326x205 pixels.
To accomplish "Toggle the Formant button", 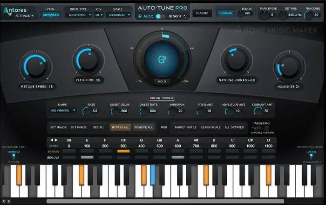I will tap(225, 13).
